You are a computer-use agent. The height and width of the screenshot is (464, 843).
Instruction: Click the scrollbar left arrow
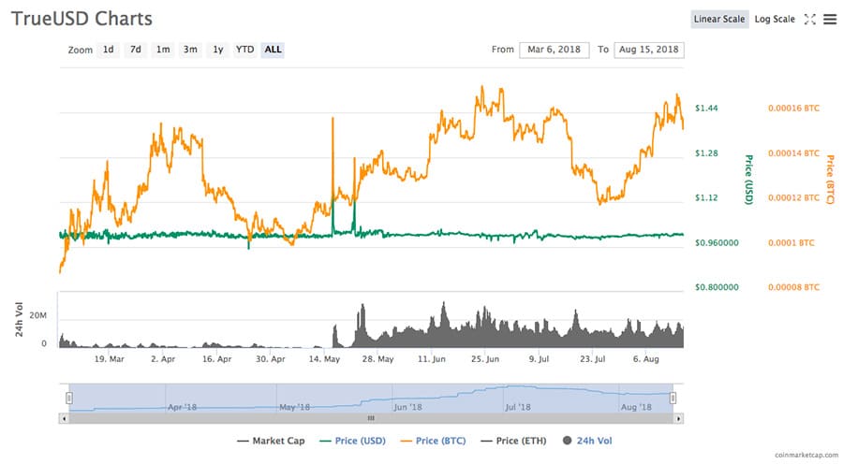(64, 418)
